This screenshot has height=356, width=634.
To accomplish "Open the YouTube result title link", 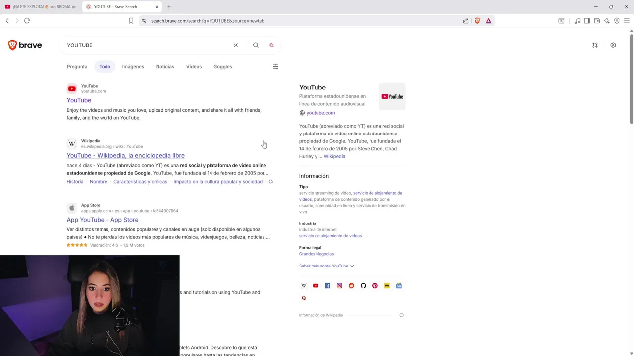I will [79, 100].
